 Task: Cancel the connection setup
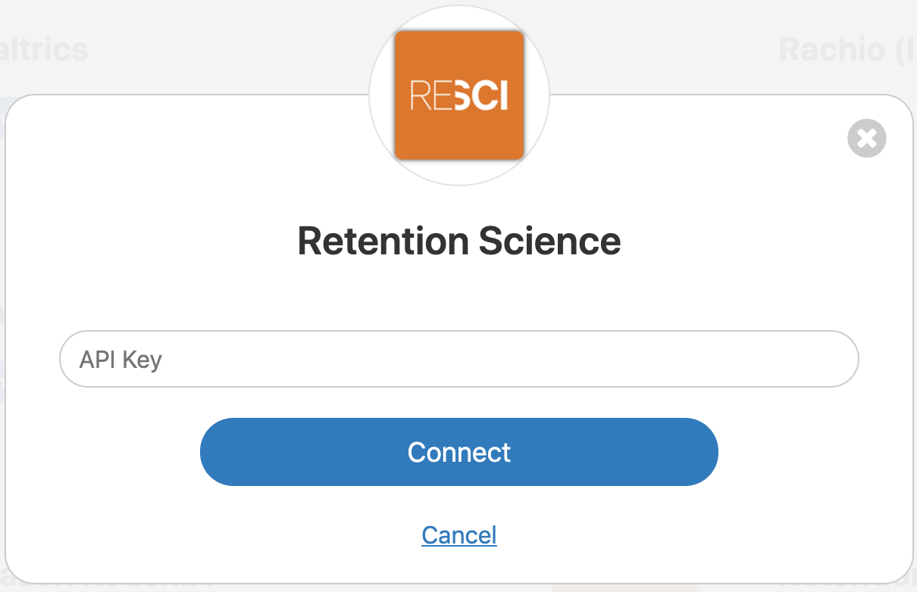click(x=459, y=535)
